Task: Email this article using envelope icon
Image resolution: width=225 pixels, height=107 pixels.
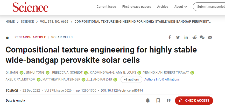Action: click(210, 37)
